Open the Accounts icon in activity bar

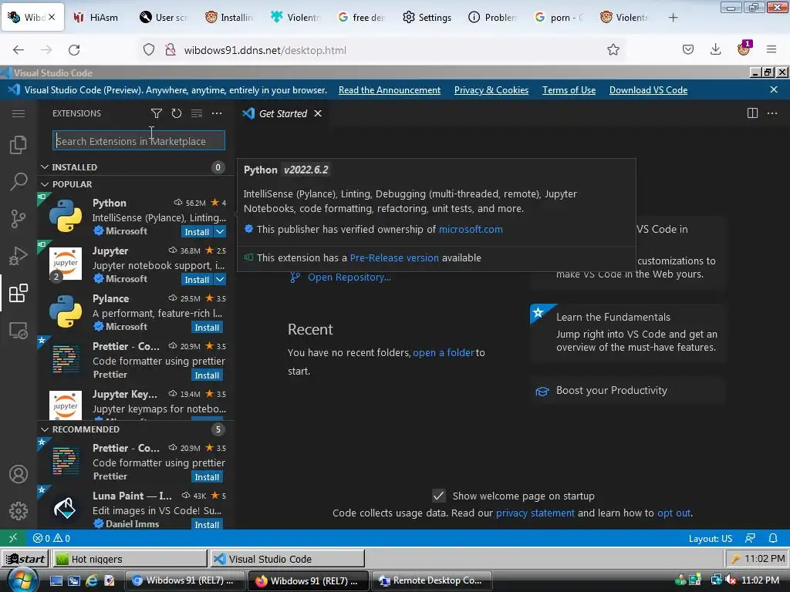[19, 474]
